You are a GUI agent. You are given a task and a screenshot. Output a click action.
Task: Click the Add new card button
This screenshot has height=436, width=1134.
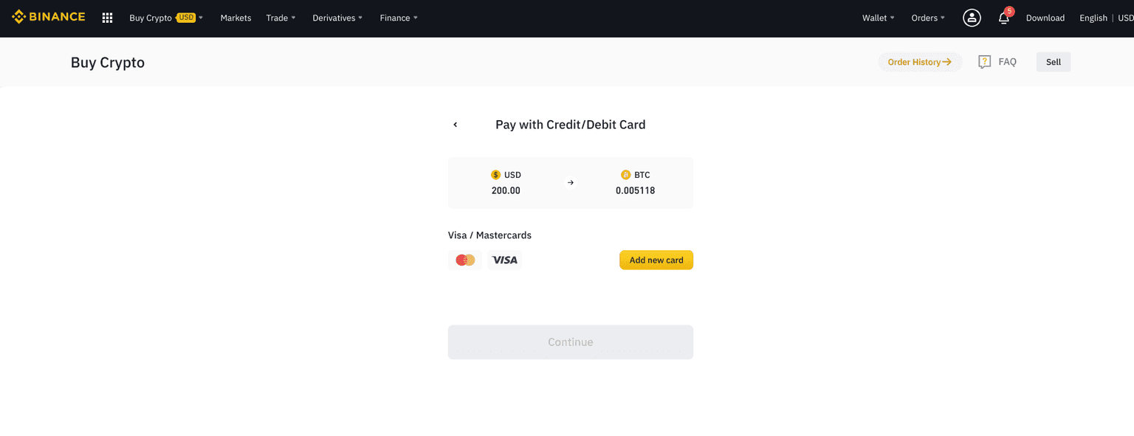pos(656,260)
